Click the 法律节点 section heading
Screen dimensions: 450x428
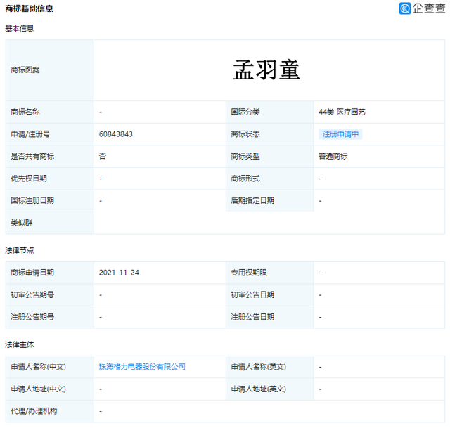pyautogui.click(x=20, y=250)
